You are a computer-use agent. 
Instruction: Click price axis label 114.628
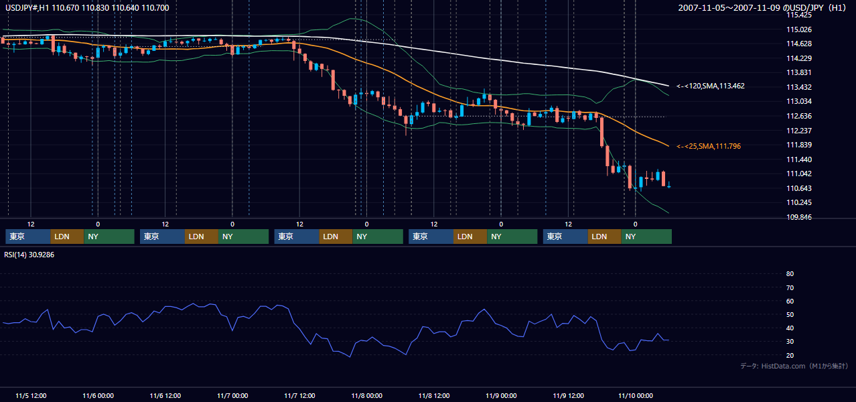click(798, 44)
